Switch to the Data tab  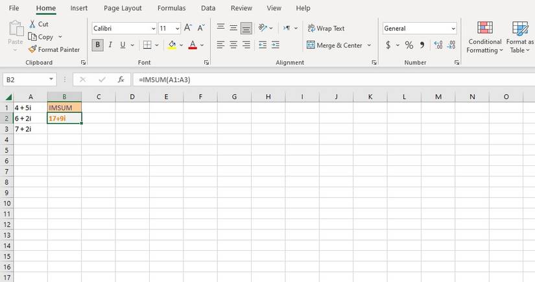[x=208, y=8]
